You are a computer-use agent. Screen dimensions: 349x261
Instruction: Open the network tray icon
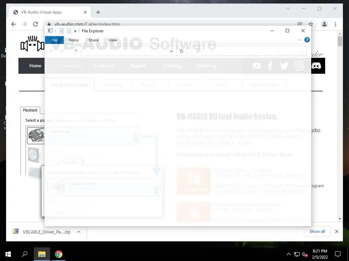coord(297,254)
